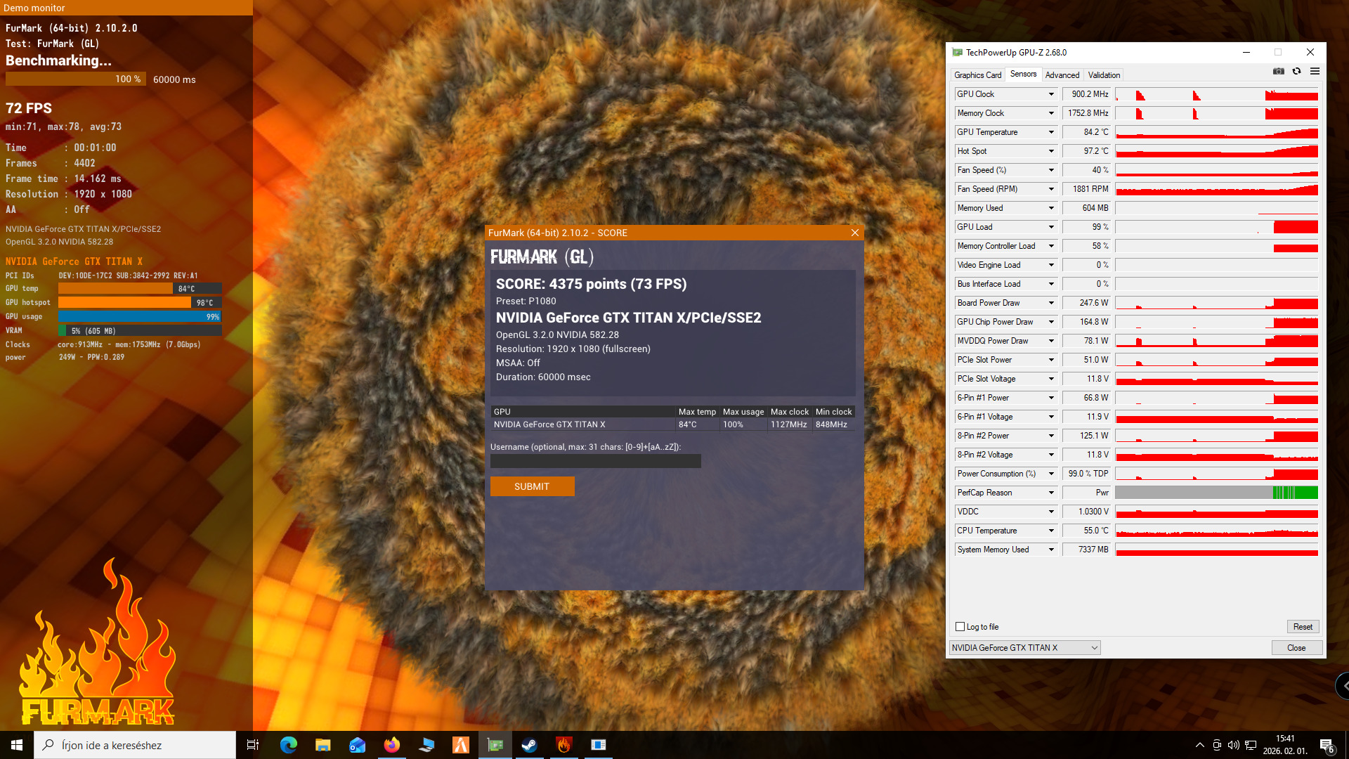This screenshot has width=1349, height=759.
Task: Open the GPU Temperature sensor dropdown arrow
Action: [1052, 132]
